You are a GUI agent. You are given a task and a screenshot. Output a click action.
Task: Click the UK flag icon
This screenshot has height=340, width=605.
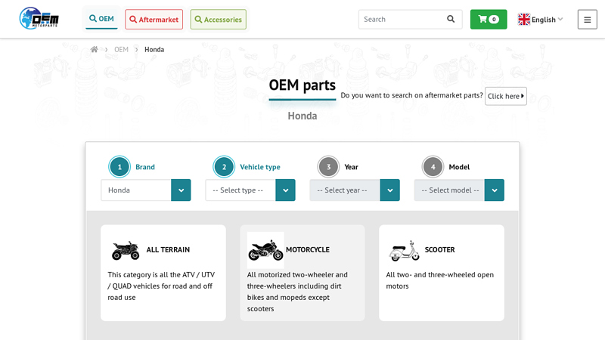pyautogui.click(x=524, y=20)
